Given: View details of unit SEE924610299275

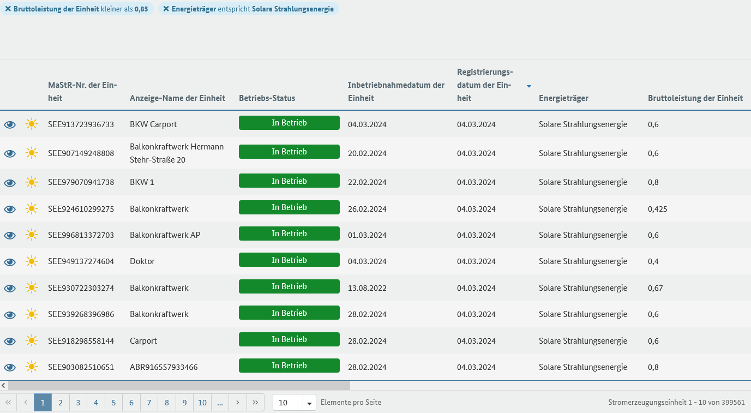Looking at the screenshot, I should coord(10,209).
